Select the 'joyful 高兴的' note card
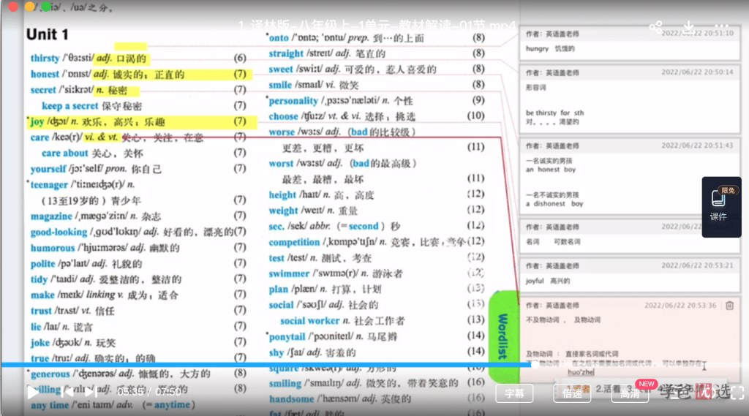Screen dimensions: 749x416 coord(630,275)
